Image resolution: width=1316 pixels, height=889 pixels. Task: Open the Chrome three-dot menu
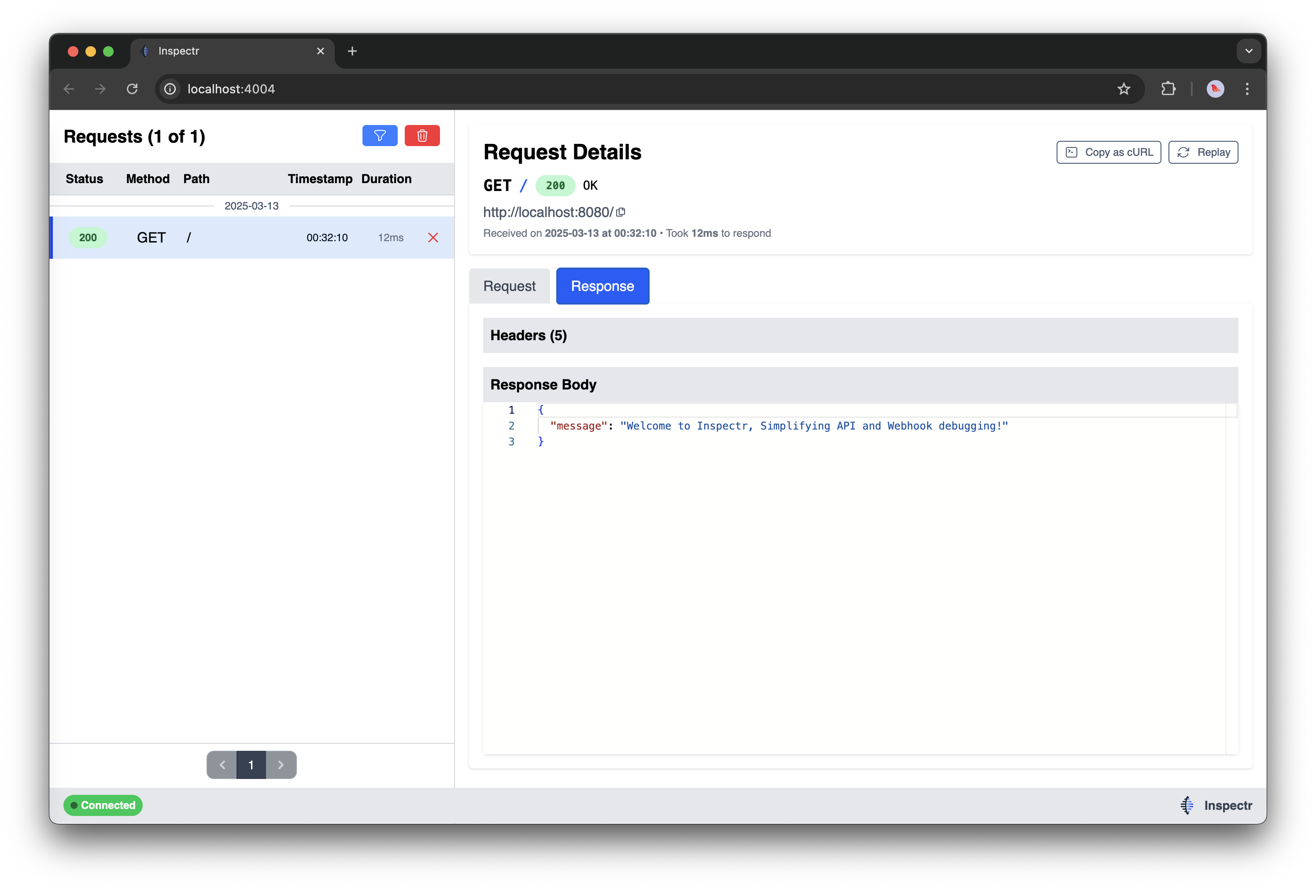point(1247,89)
